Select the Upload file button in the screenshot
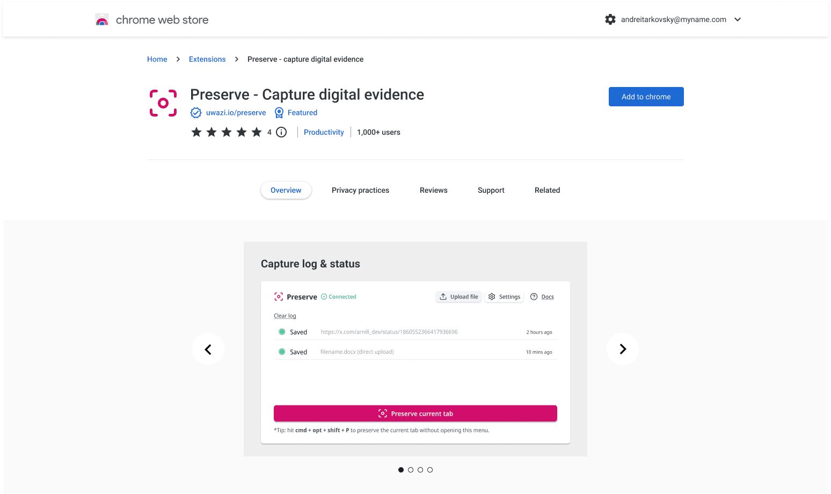Image resolution: width=831 pixels, height=494 pixels. pos(459,297)
